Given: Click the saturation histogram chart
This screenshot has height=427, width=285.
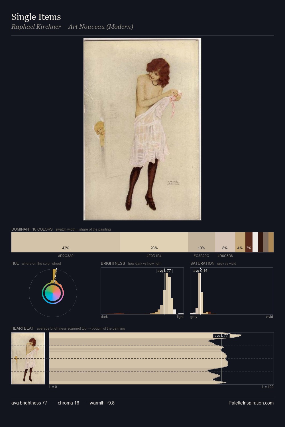Looking at the screenshot, I should tap(232, 291).
